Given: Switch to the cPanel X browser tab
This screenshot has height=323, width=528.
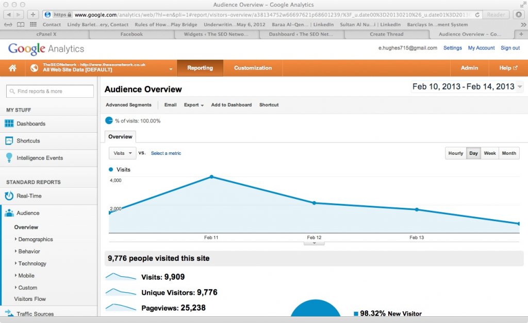Looking at the screenshot, I should pyautogui.click(x=46, y=34).
